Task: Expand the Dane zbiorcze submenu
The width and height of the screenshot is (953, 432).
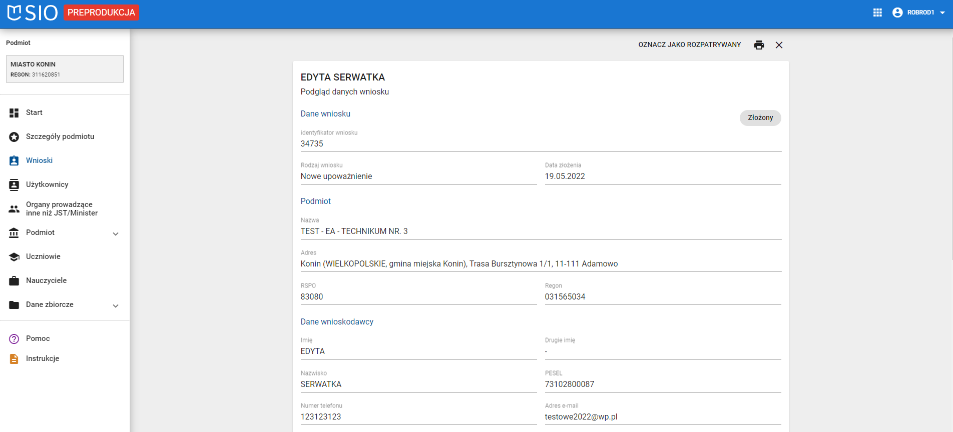Action: coord(116,305)
